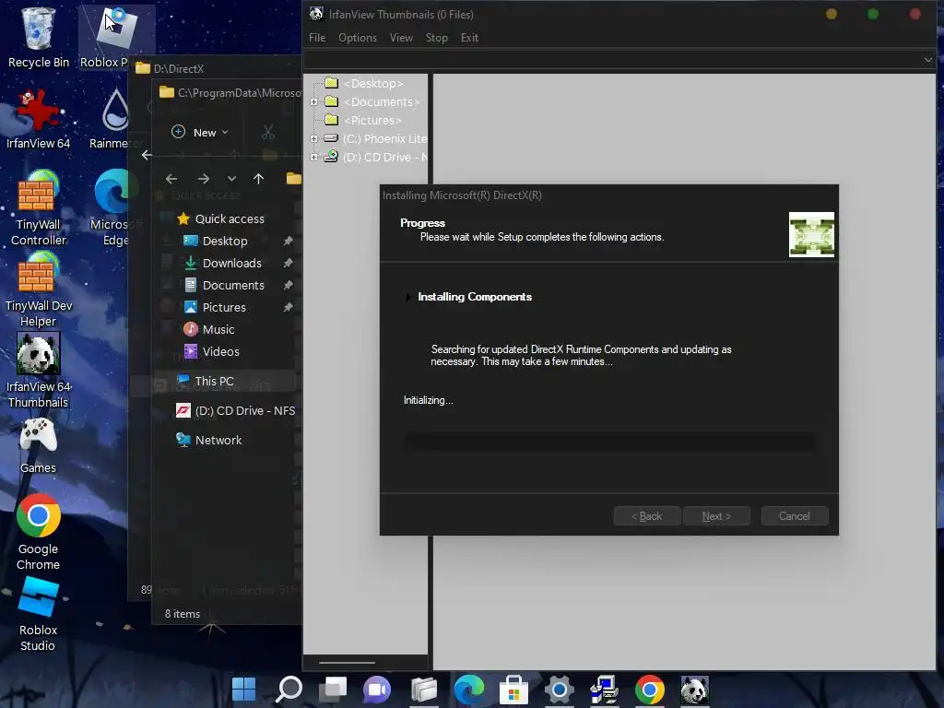Unpin Desktop from Quick access pin icon
944x708 pixels.
[x=288, y=241]
